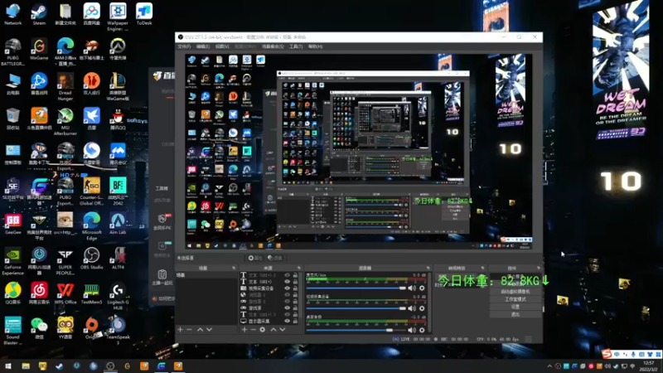Open source 属性 properties button
This screenshot has height=373, width=663.
point(255,258)
